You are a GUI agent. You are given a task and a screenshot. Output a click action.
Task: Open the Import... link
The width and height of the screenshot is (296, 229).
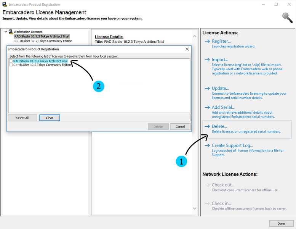coord(220,60)
